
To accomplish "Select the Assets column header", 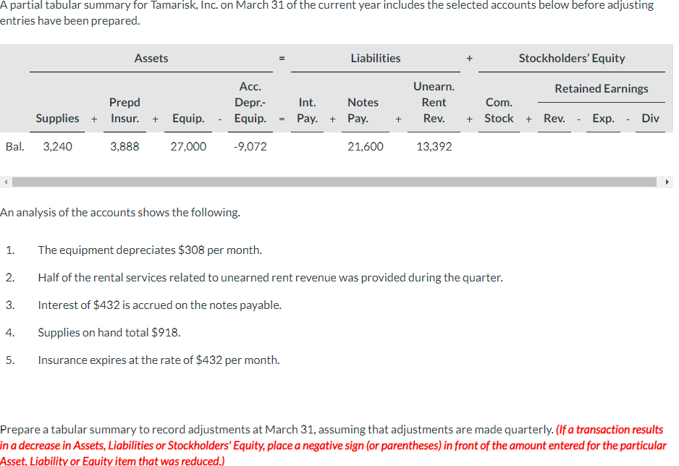I will (x=151, y=58).
